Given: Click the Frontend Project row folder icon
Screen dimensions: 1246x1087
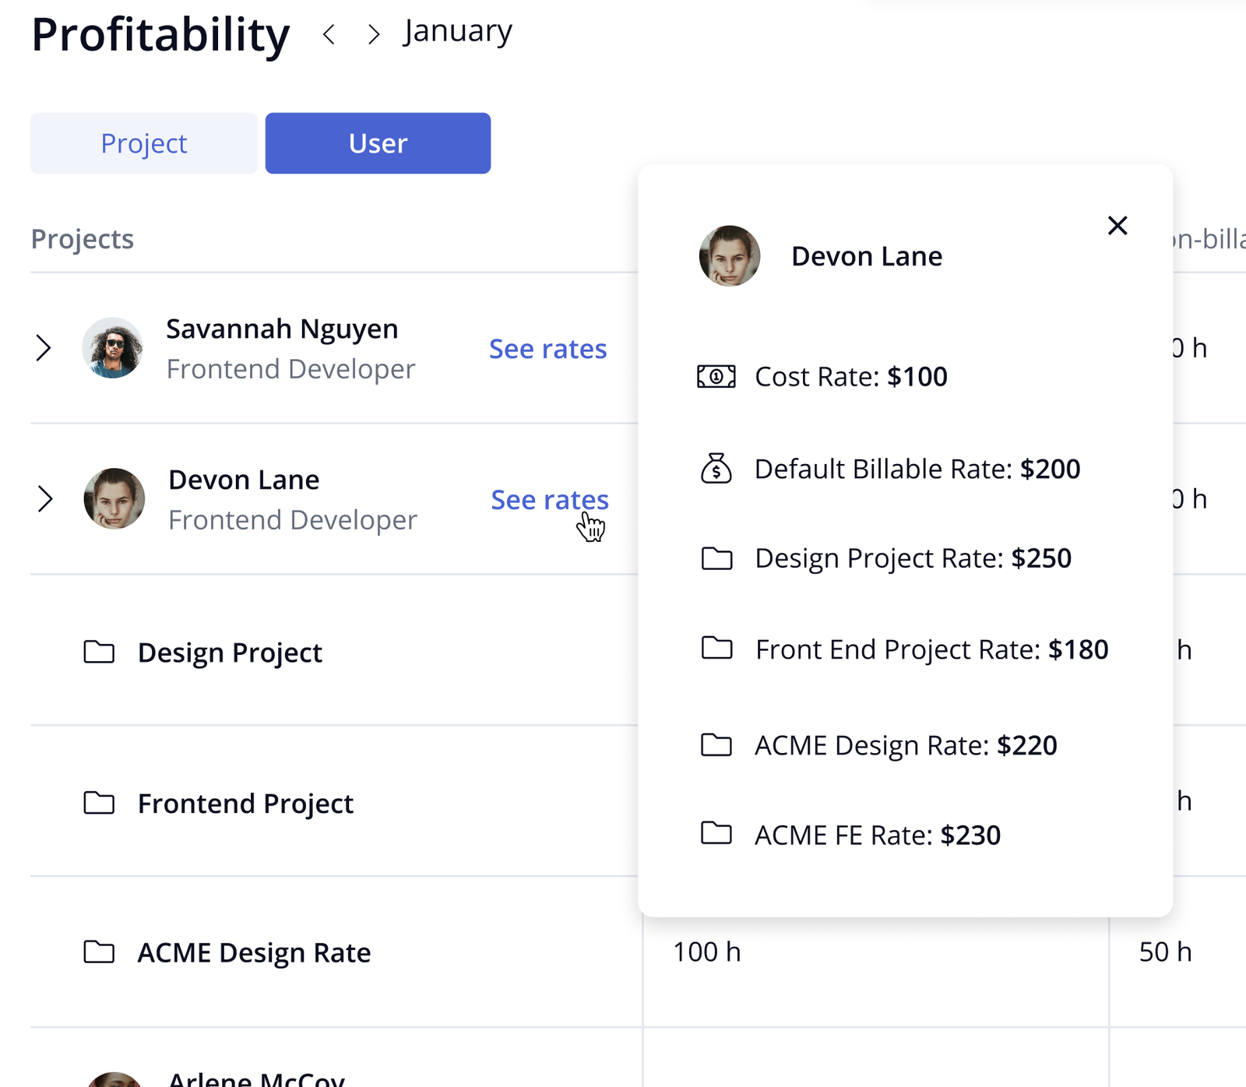Looking at the screenshot, I should tap(99, 803).
